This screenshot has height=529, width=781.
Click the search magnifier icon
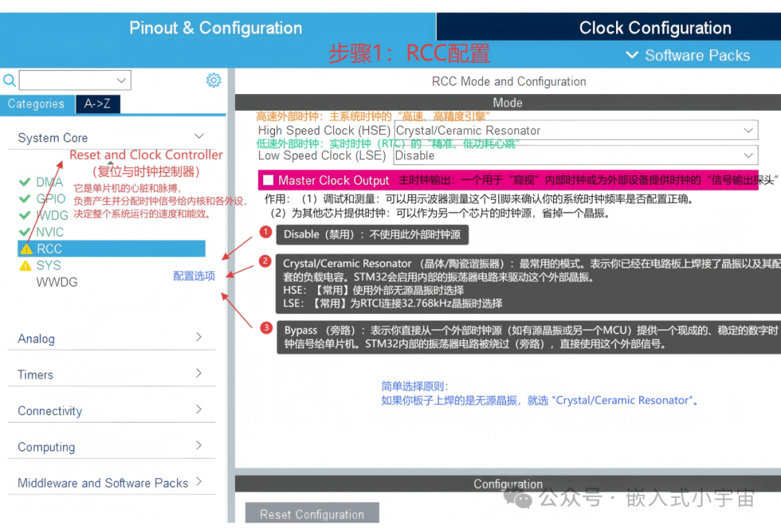click(x=9, y=80)
